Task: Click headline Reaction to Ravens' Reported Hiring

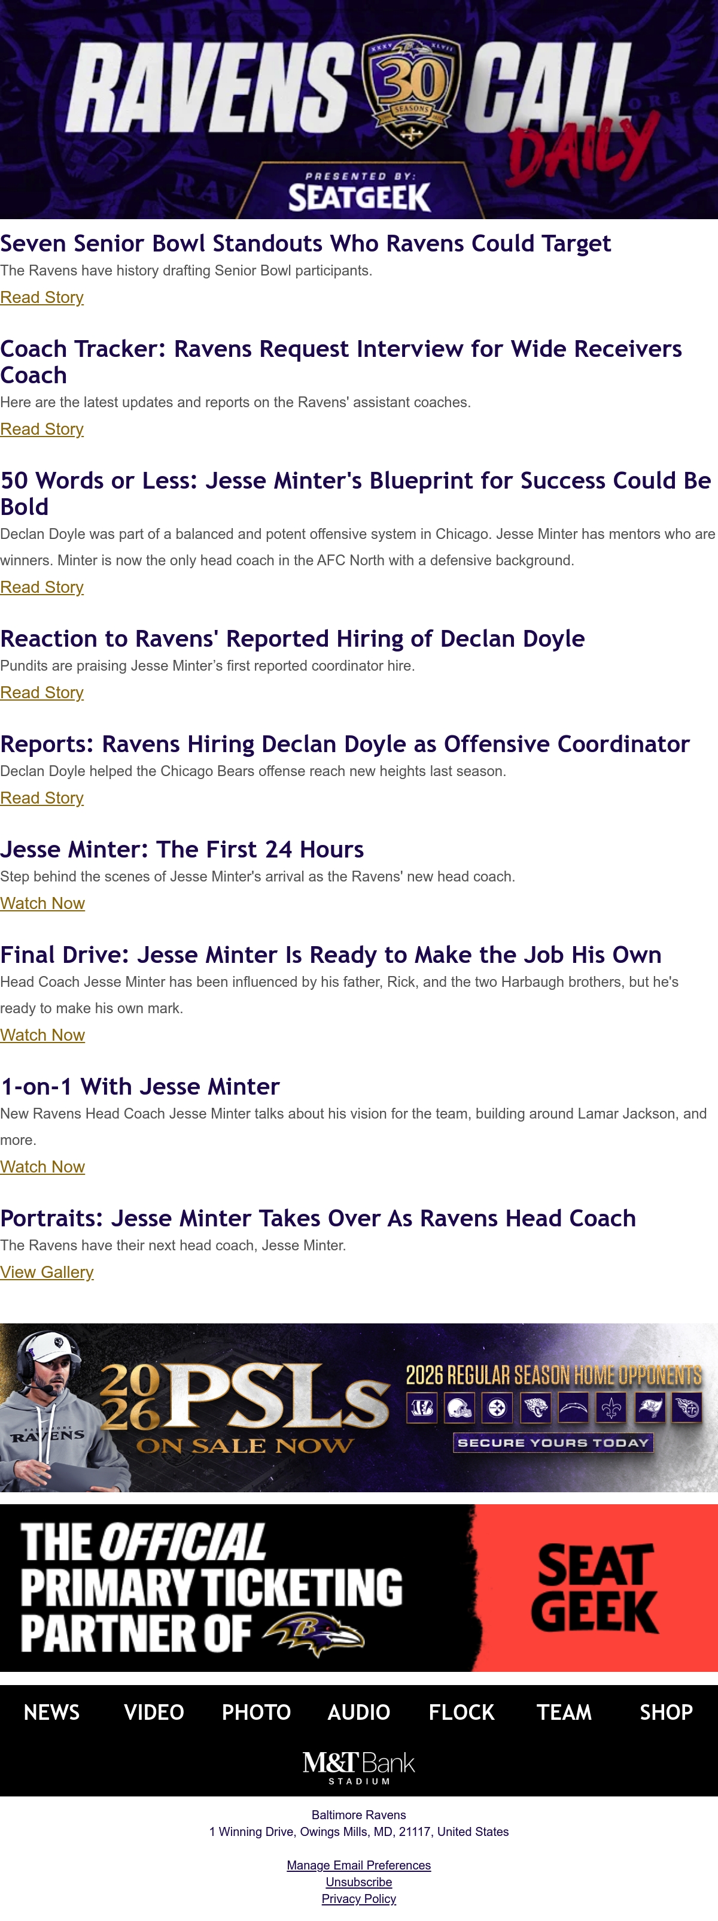Action: 293,639
